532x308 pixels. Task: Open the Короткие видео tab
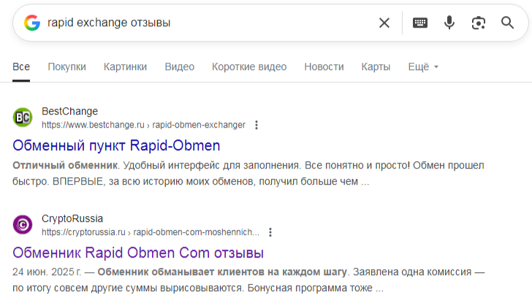tap(249, 66)
